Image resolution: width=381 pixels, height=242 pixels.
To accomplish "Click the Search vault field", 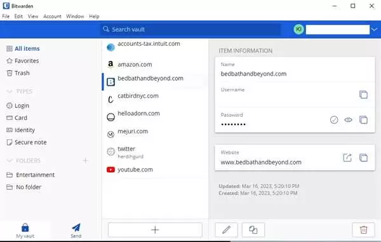I will click(190, 29).
